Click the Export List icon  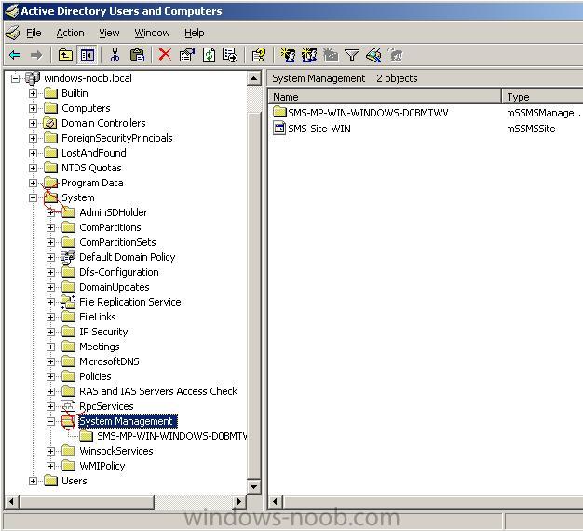point(230,55)
